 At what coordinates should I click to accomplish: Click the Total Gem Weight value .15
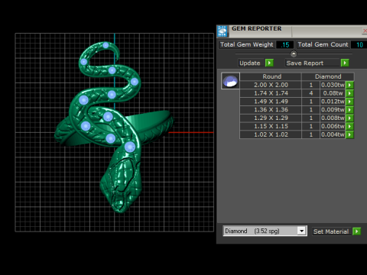tap(285, 45)
